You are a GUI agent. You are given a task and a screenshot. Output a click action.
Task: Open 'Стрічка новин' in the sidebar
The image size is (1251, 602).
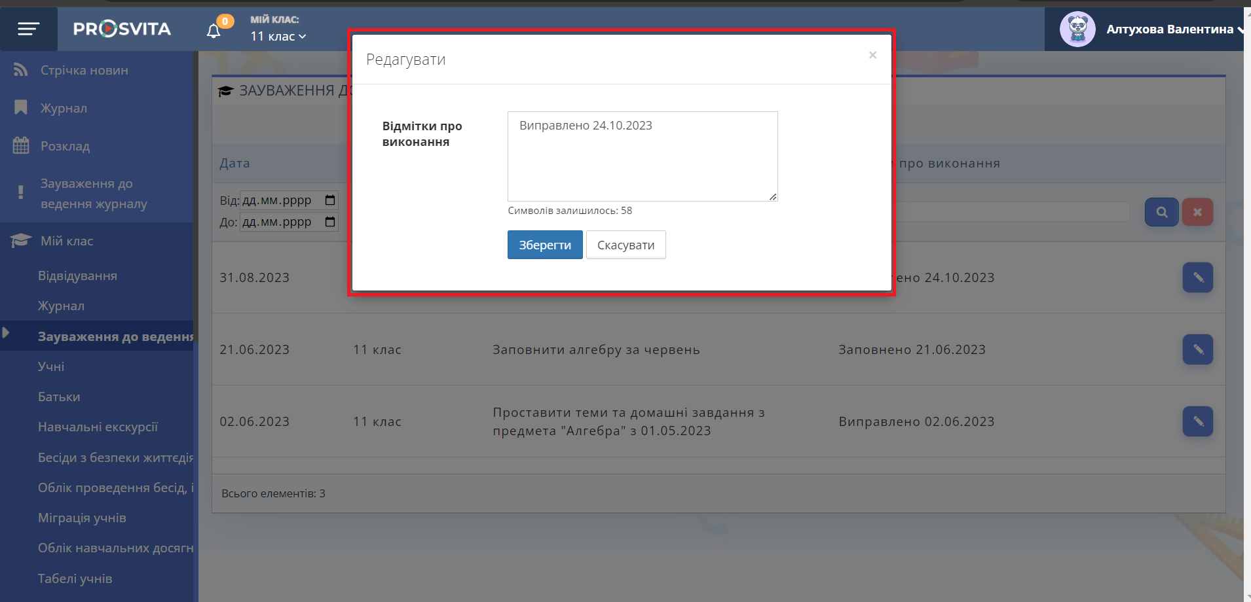(x=84, y=70)
